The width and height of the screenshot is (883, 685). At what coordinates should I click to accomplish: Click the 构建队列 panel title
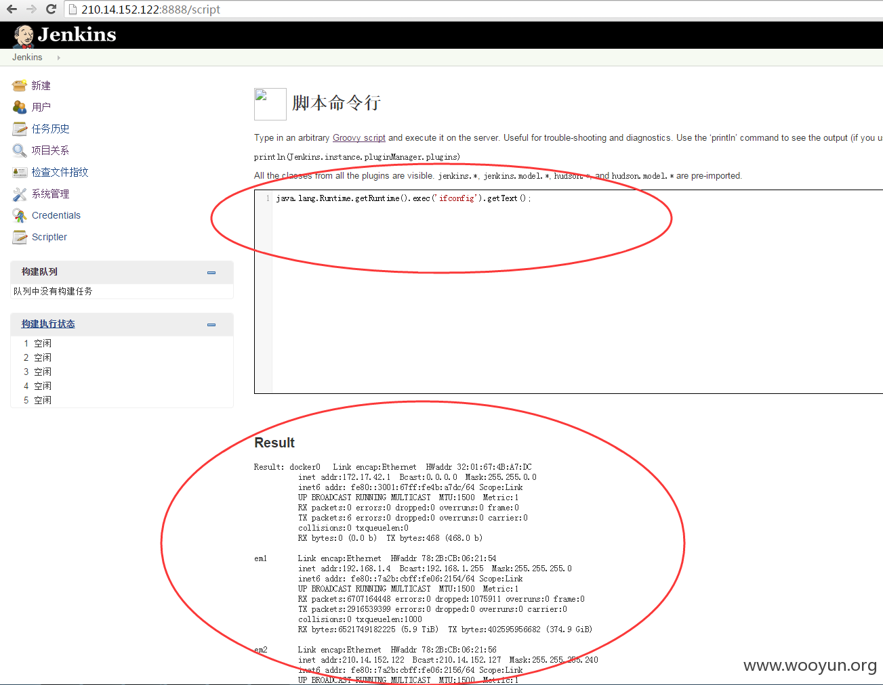coord(39,272)
